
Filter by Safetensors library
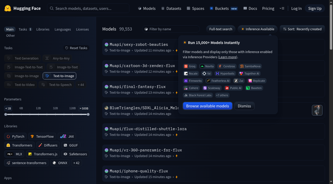75,154
